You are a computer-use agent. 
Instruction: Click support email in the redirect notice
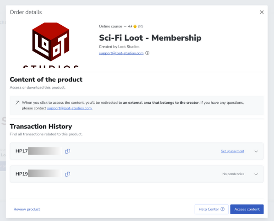pos(69,108)
